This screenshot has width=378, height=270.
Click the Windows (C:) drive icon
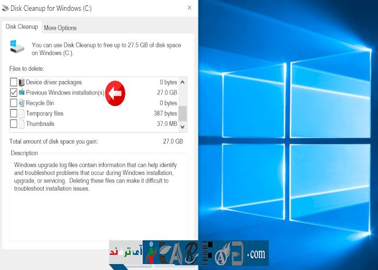click(17, 46)
